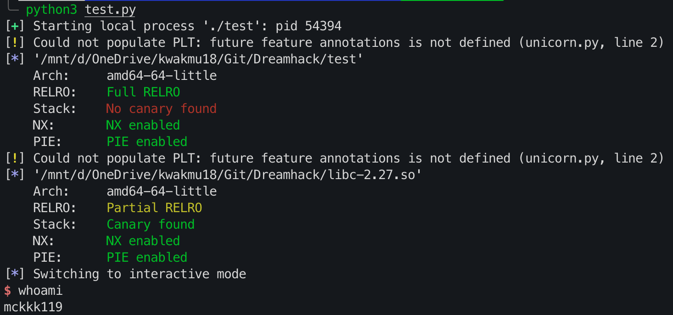This screenshot has width=673, height=315.
Task: Click the Switching to interactive mode text
Action: pyautogui.click(x=140, y=274)
